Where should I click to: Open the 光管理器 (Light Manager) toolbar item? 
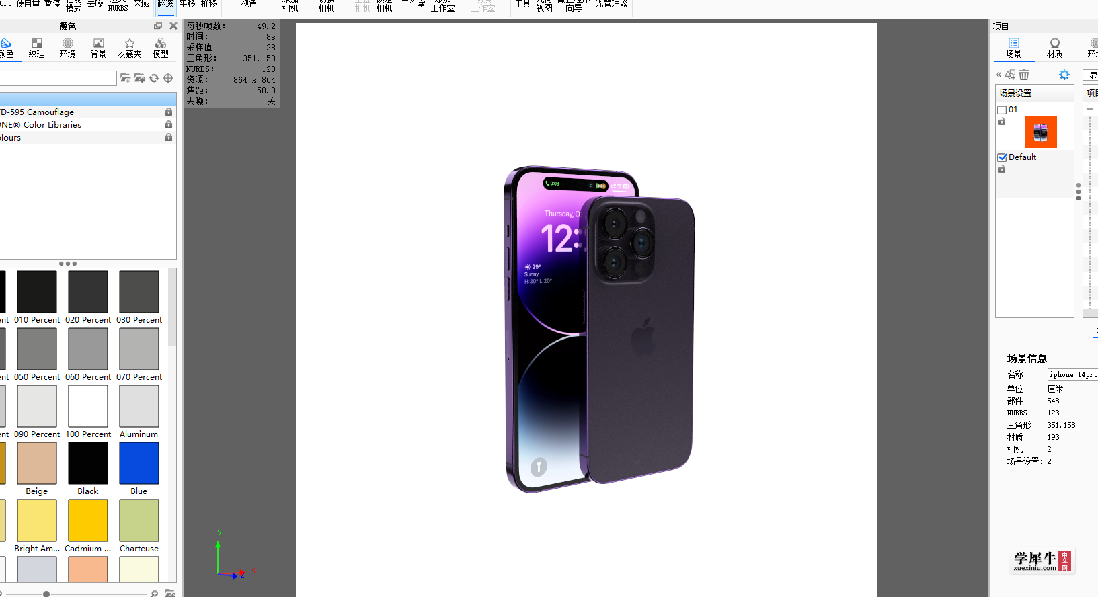point(611,5)
